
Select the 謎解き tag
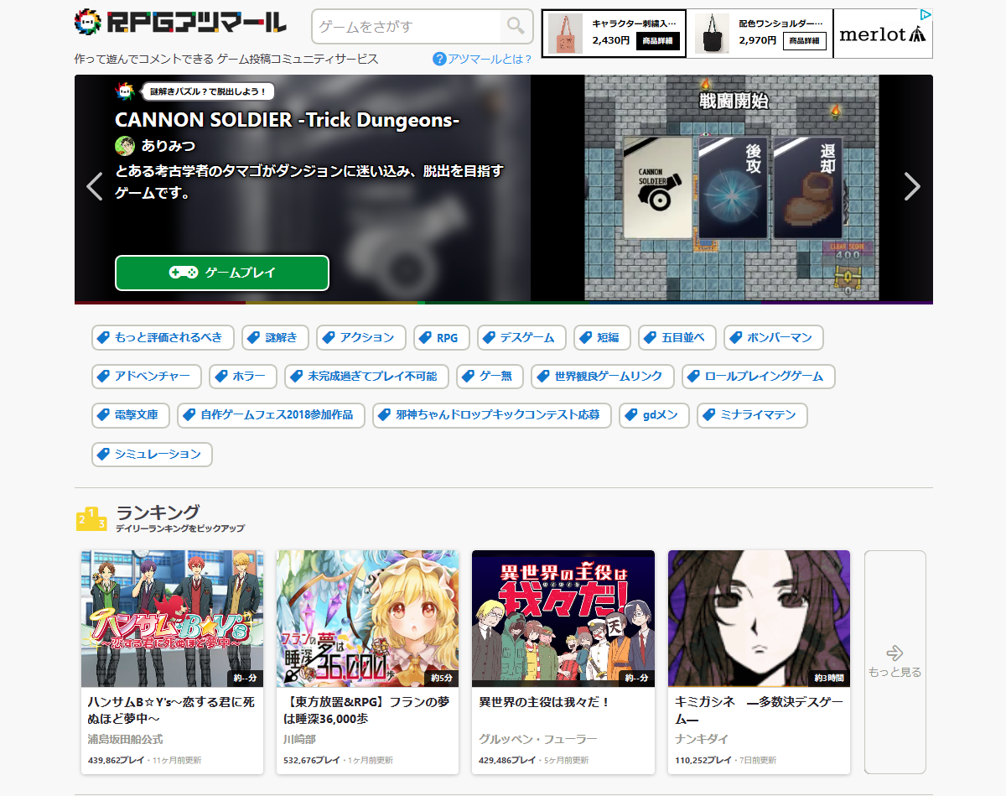pos(275,337)
